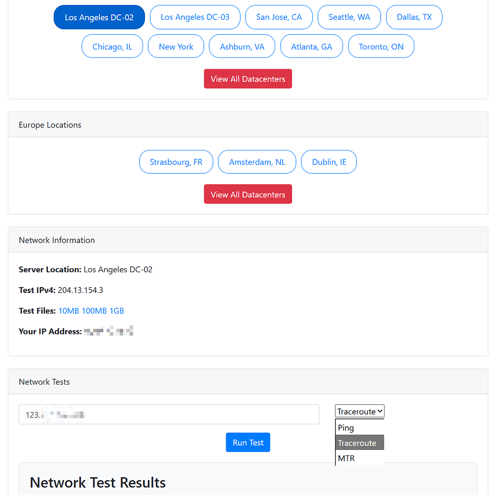Download the 100MB test file
Screen dimensions: 489x495
coord(94,311)
